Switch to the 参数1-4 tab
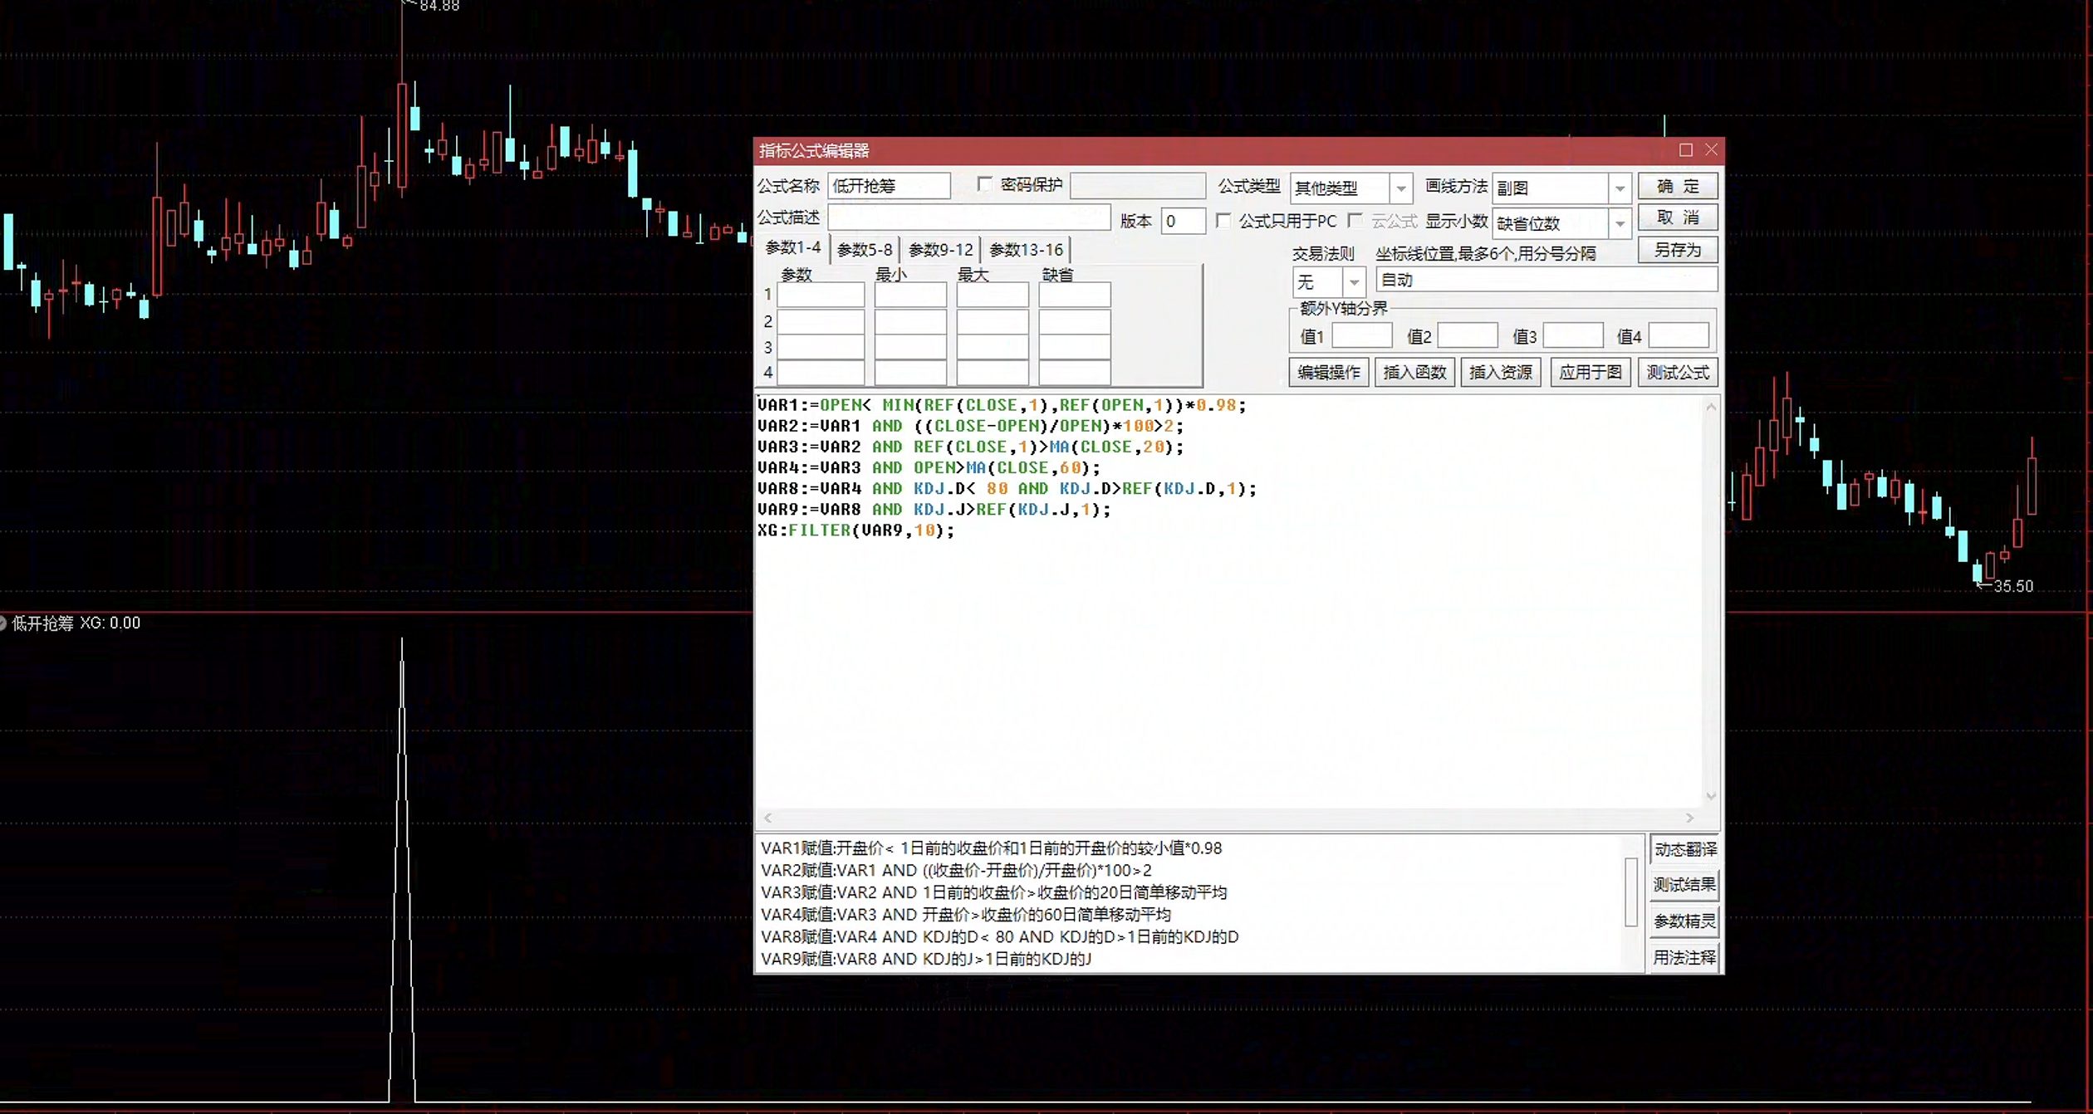The image size is (2093, 1114). click(x=792, y=248)
